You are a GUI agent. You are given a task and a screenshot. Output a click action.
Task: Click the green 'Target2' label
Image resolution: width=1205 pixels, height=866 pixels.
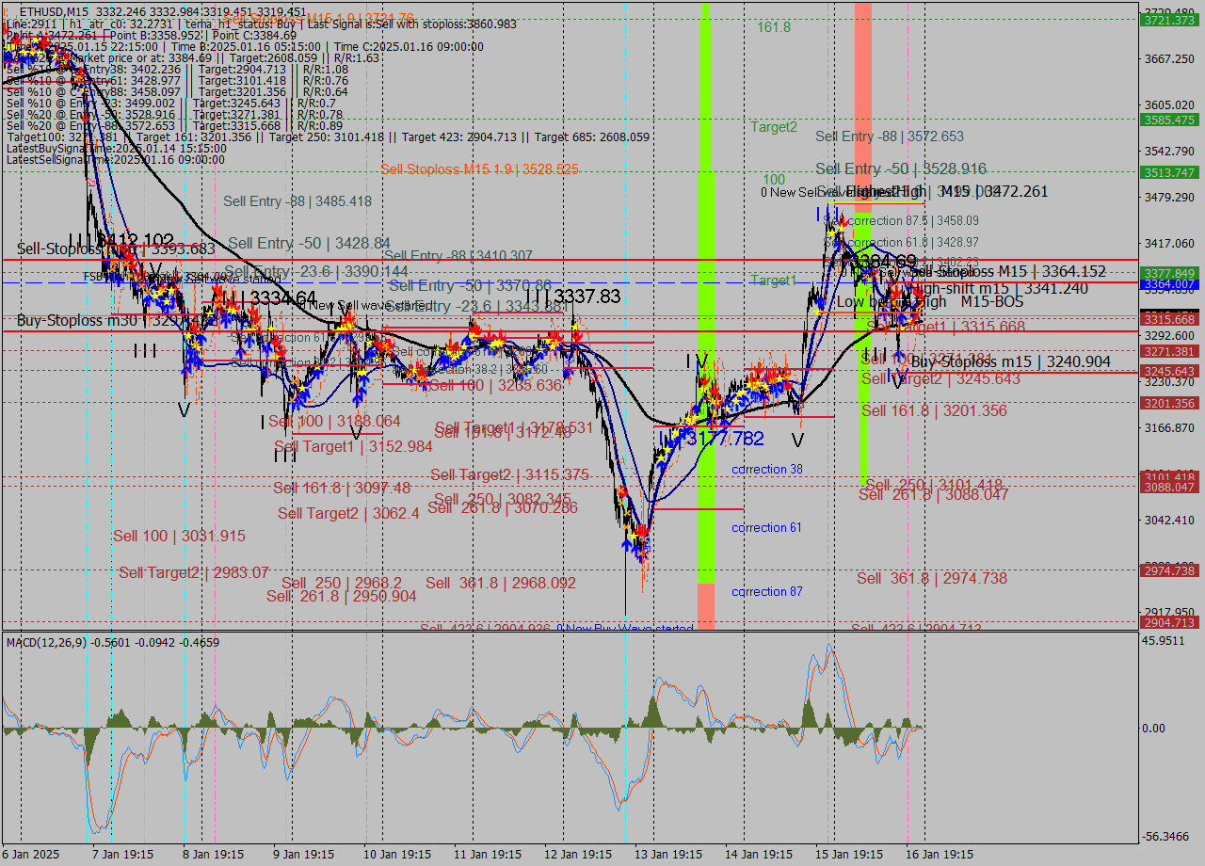(774, 126)
